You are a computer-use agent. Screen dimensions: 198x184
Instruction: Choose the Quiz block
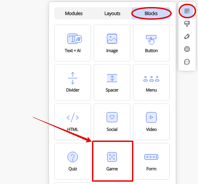73,161
